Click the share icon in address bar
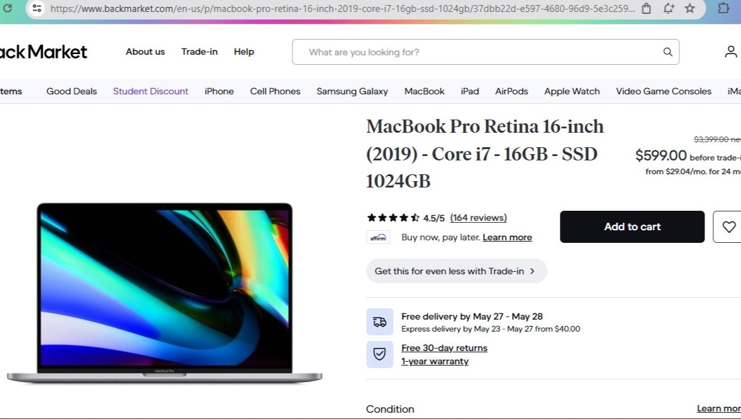The width and height of the screenshot is (741, 419). point(647,8)
